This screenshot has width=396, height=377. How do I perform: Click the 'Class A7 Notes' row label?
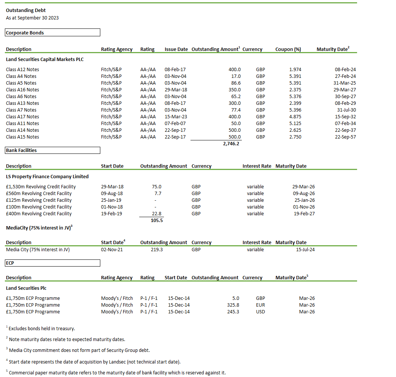[21, 110]
